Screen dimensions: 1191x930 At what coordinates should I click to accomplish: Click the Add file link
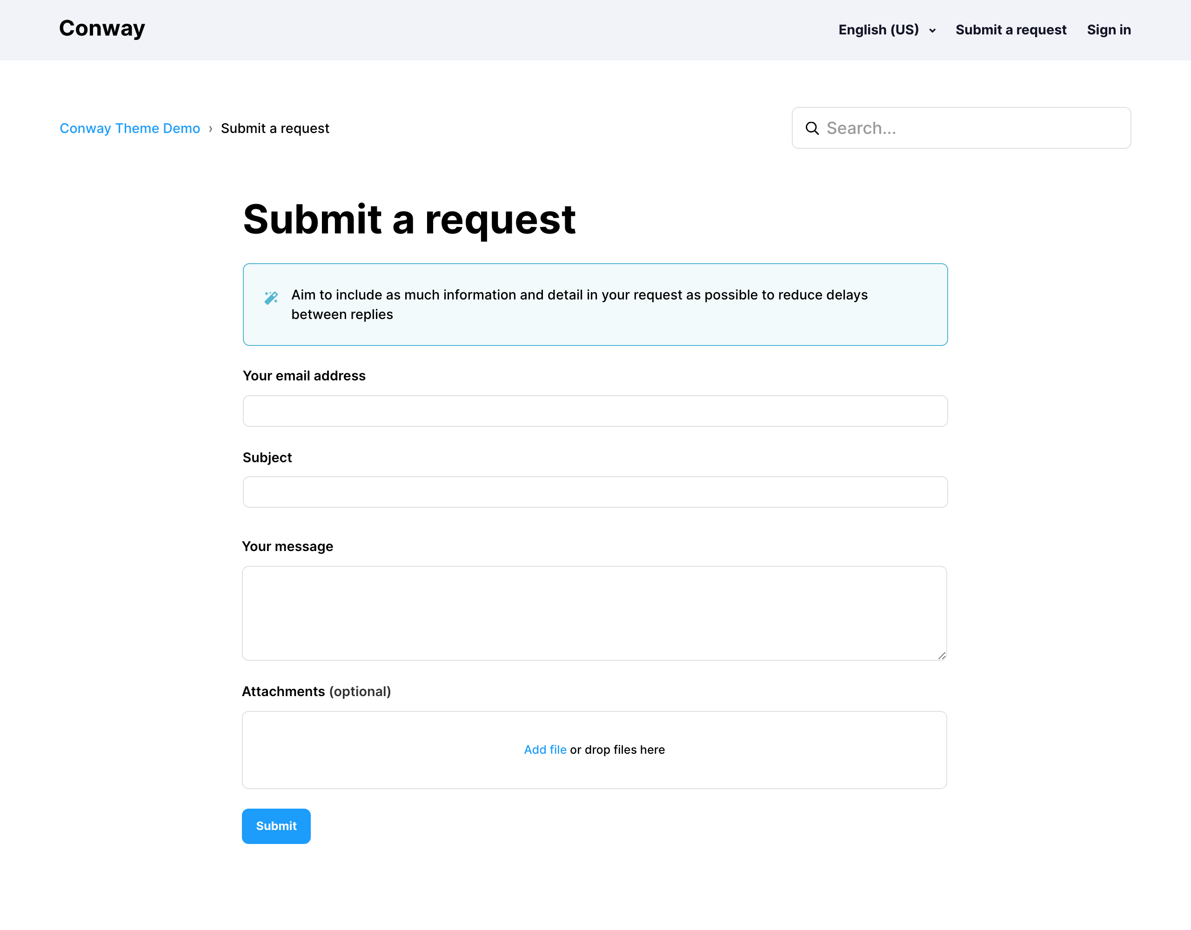point(545,750)
